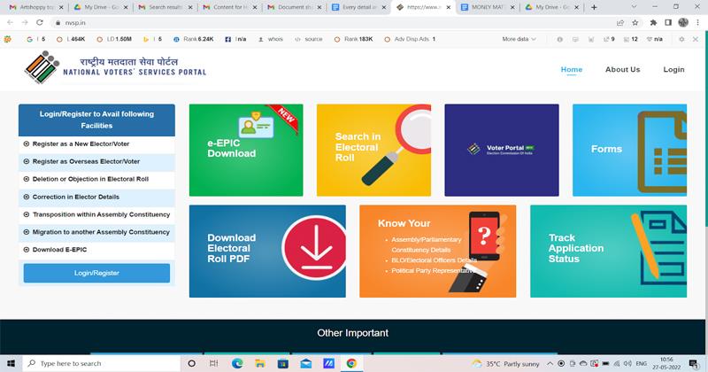Click the Facebook icon in SEO toolbar
The image size is (708, 372).
[228, 39]
